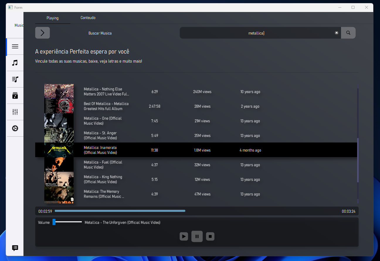Select the Fuel video thumbnail

(x=59, y=165)
